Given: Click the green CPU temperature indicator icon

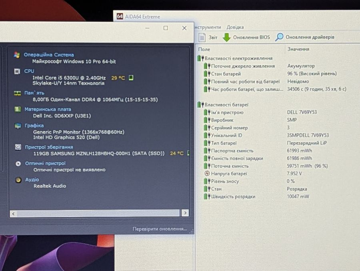Looking at the screenshot, I should 131,78.
